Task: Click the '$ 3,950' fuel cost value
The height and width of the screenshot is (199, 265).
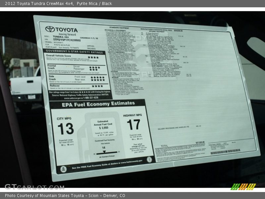Action: tap(104, 128)
